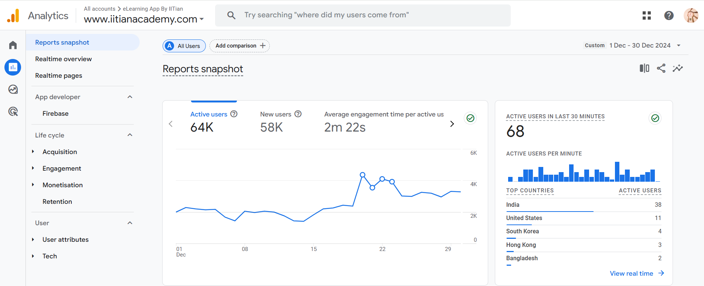The image size is (704, 286).
Task: Open the Insights sparkline icon
Action: click(677, 68)
